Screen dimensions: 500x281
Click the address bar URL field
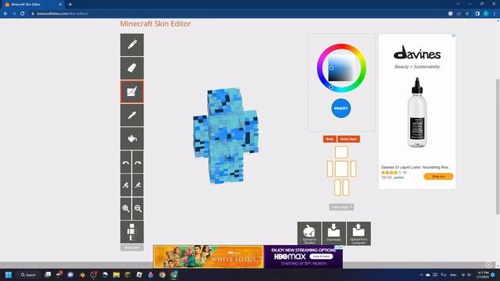click(x=236, y=14)
